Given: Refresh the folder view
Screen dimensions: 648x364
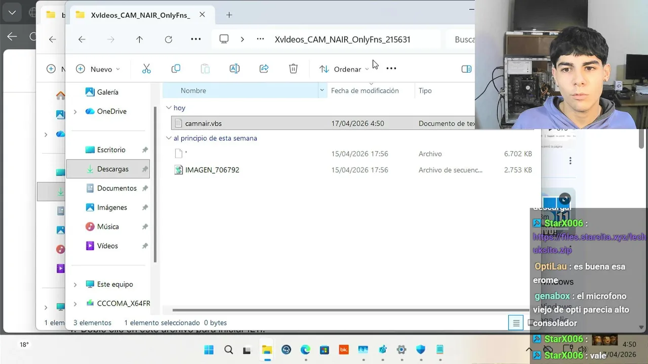Looking at the screenshot, I should (169, 39).
